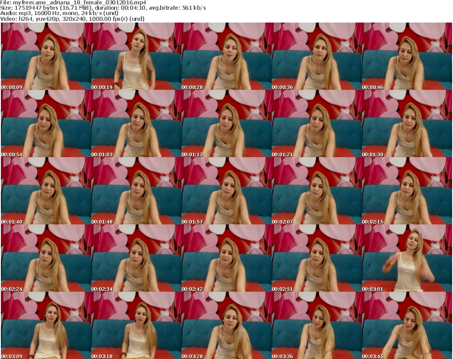This screenshot has height=359, width=453.
Task: Click the thumbnail at timestamp 00:00:09
Action: point(46,56)
